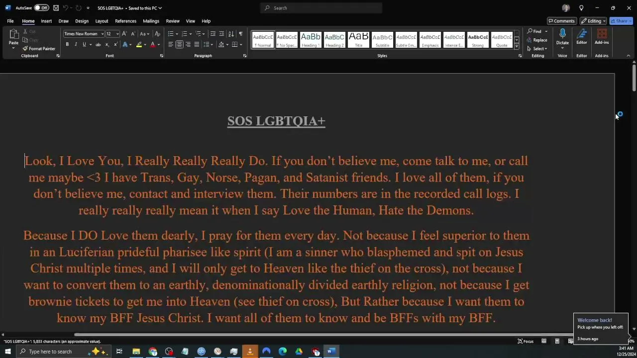Screen dimensions: 637x358
Task: Switch to the Insert tab
Action: click(x=46, y=21)
